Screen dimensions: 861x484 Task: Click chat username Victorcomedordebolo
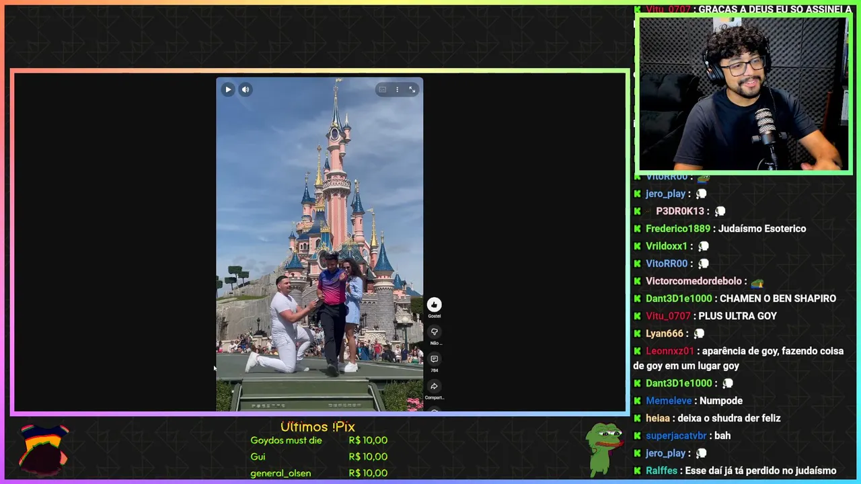694,281
